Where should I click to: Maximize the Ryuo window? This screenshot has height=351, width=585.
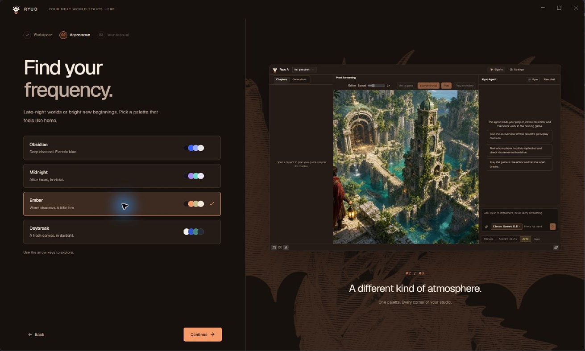(559, 8)
